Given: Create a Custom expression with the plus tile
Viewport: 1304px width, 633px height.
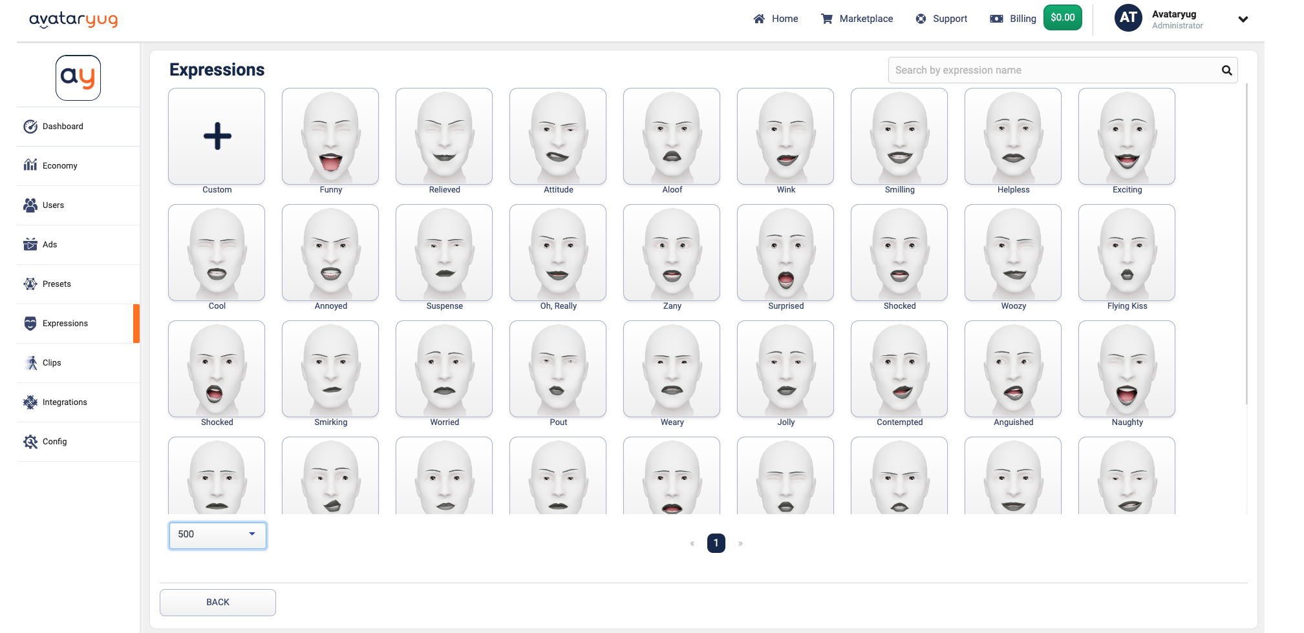Looking at the screenshot, I should tap(216, 136).
